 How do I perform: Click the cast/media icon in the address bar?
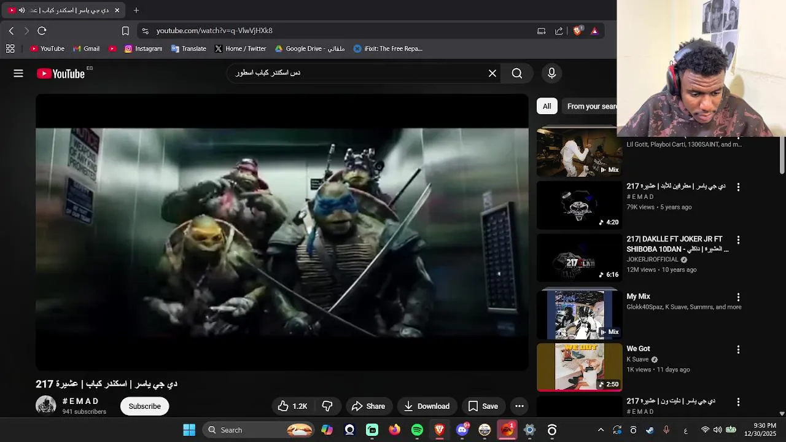point(541,31)
